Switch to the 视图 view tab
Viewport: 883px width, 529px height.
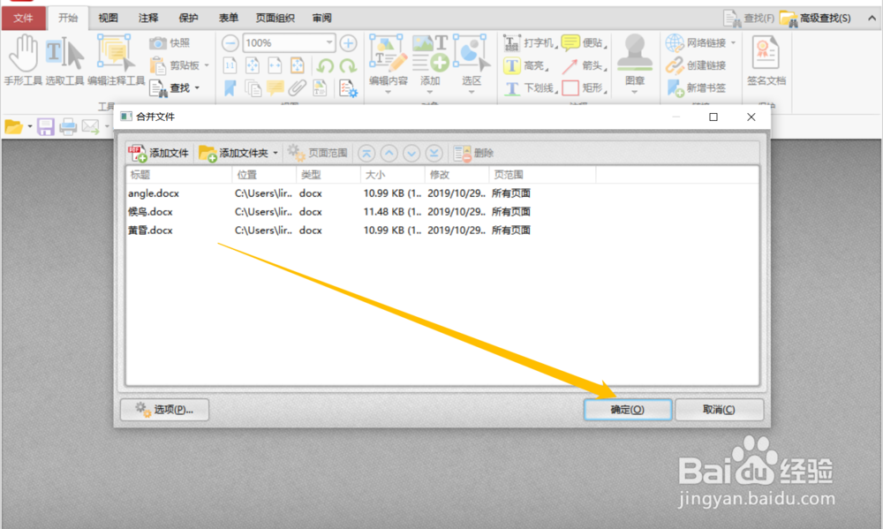click(x=108, y=18)
